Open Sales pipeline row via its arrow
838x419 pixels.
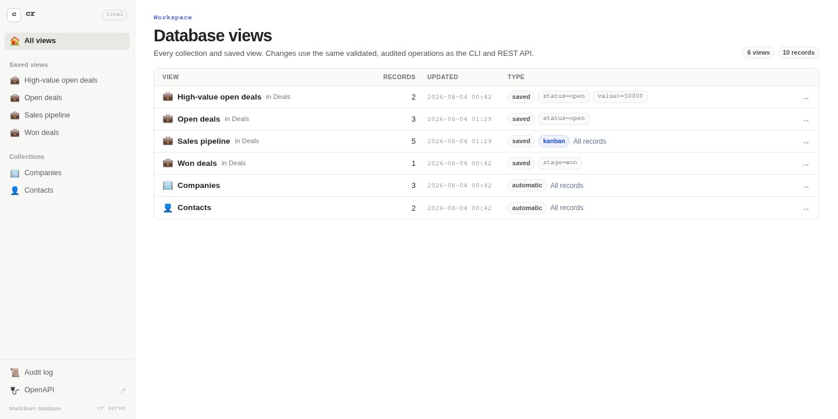[806, 142]
